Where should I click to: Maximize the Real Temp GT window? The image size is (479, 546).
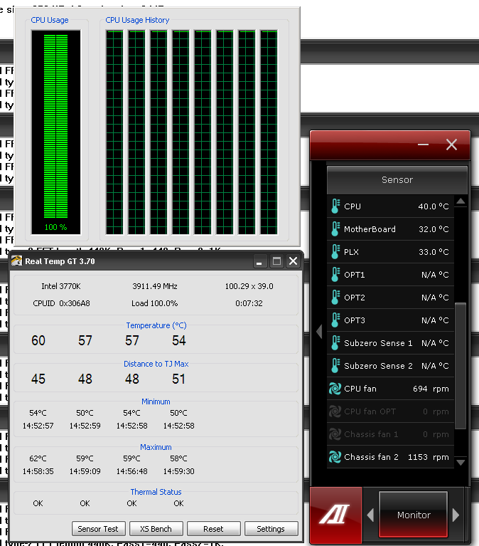276,261
